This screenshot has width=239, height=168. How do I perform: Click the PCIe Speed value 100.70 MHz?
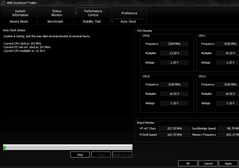175,135
